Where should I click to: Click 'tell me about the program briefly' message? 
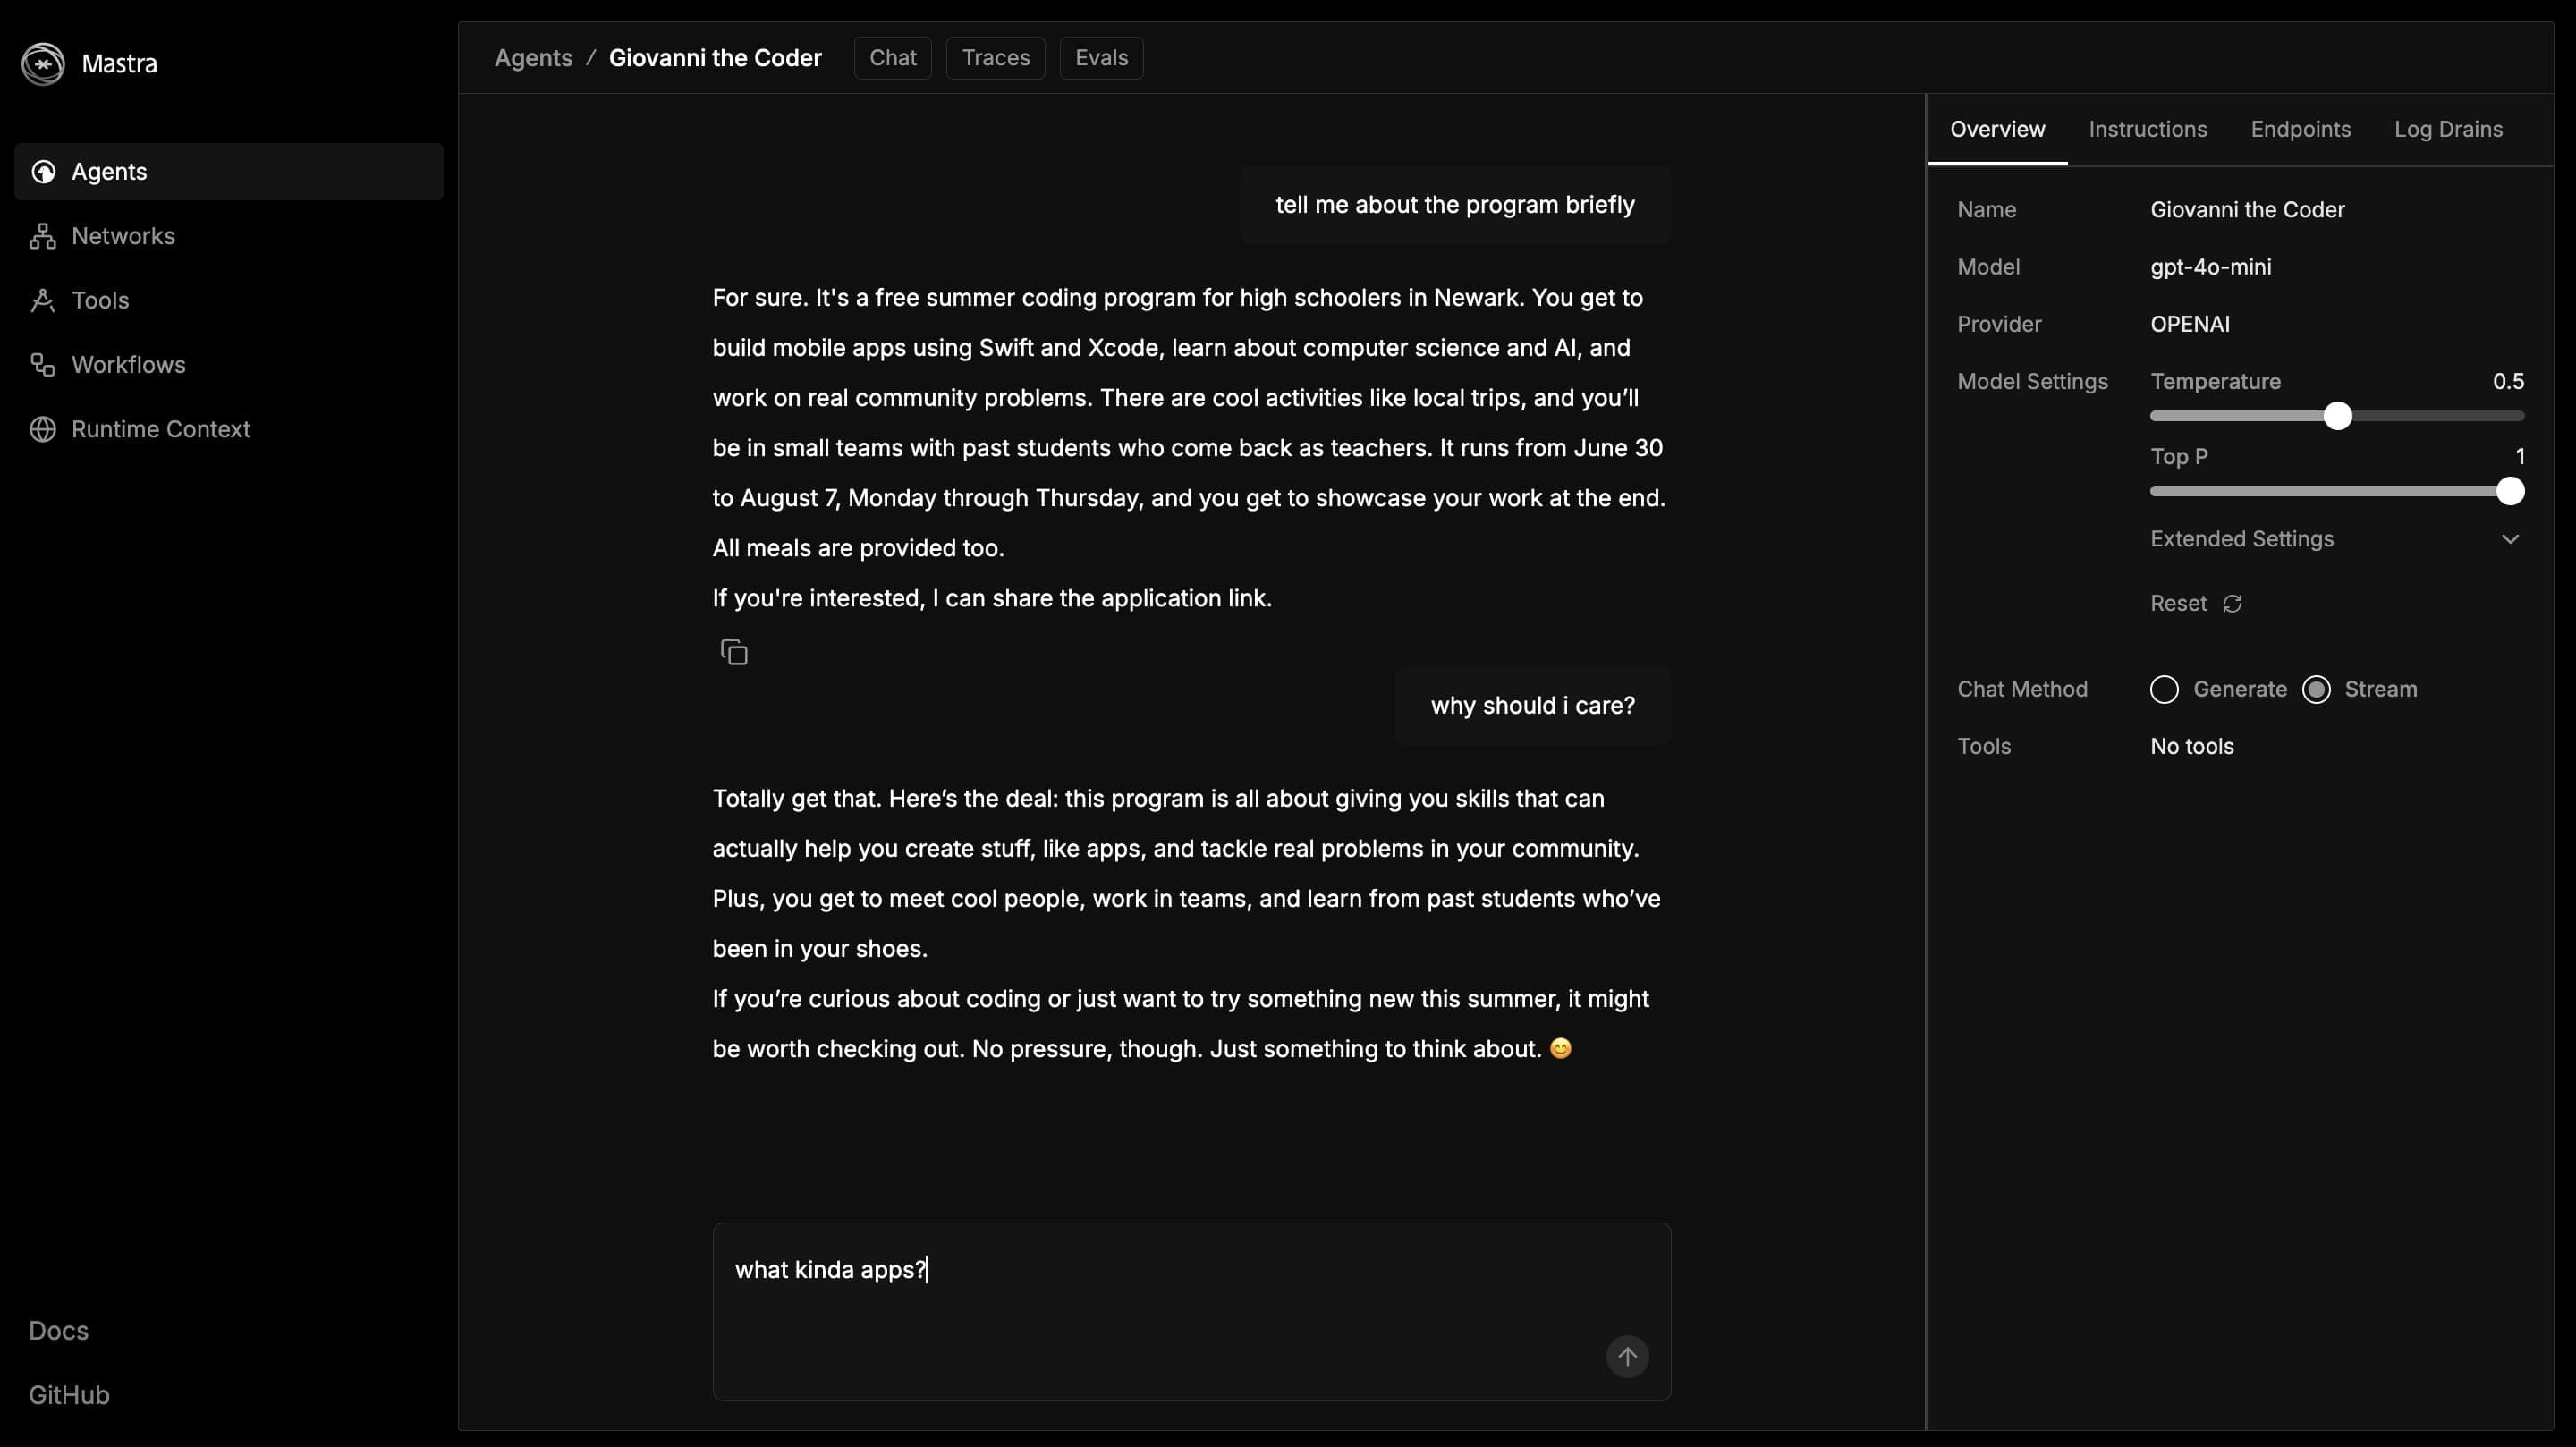tap(1455, 205)
